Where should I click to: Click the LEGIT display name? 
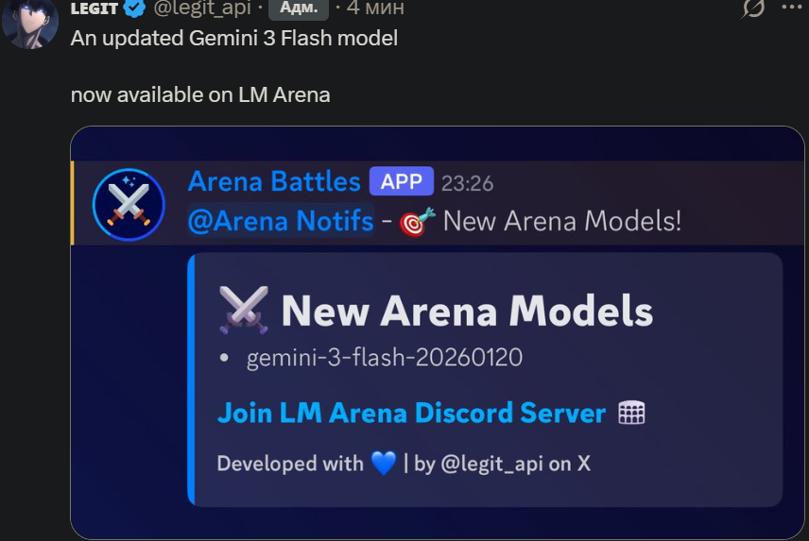click(95, 8)
